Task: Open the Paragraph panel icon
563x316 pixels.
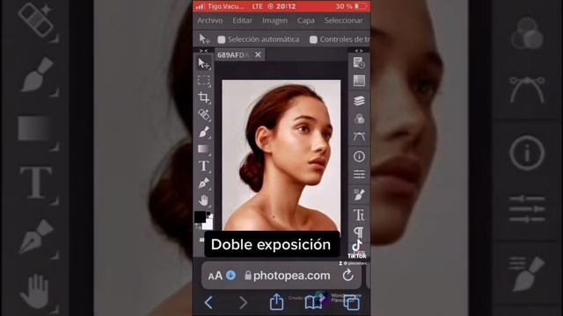Action: 359,232
